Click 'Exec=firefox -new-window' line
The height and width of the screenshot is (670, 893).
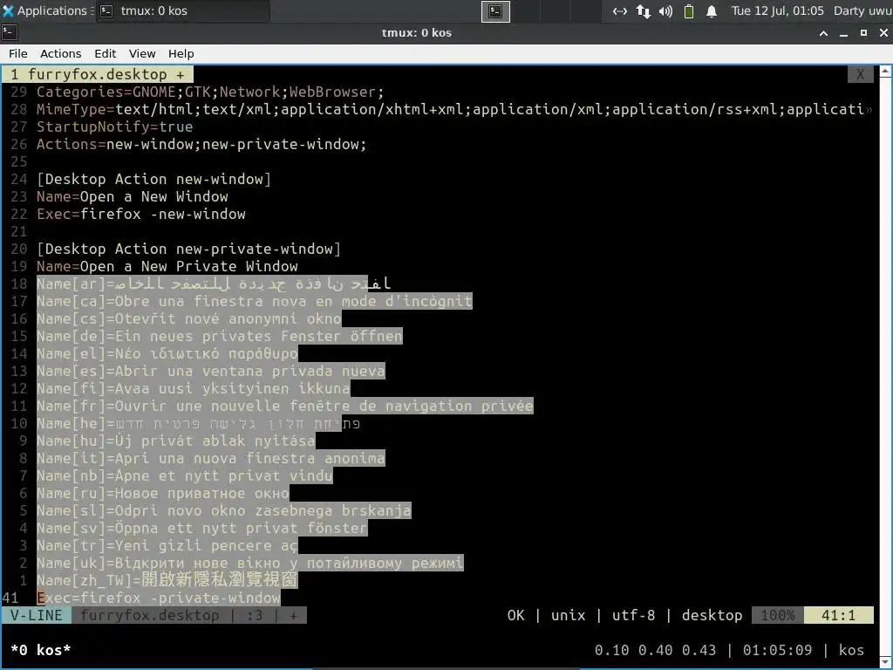(x=140, y=215)
